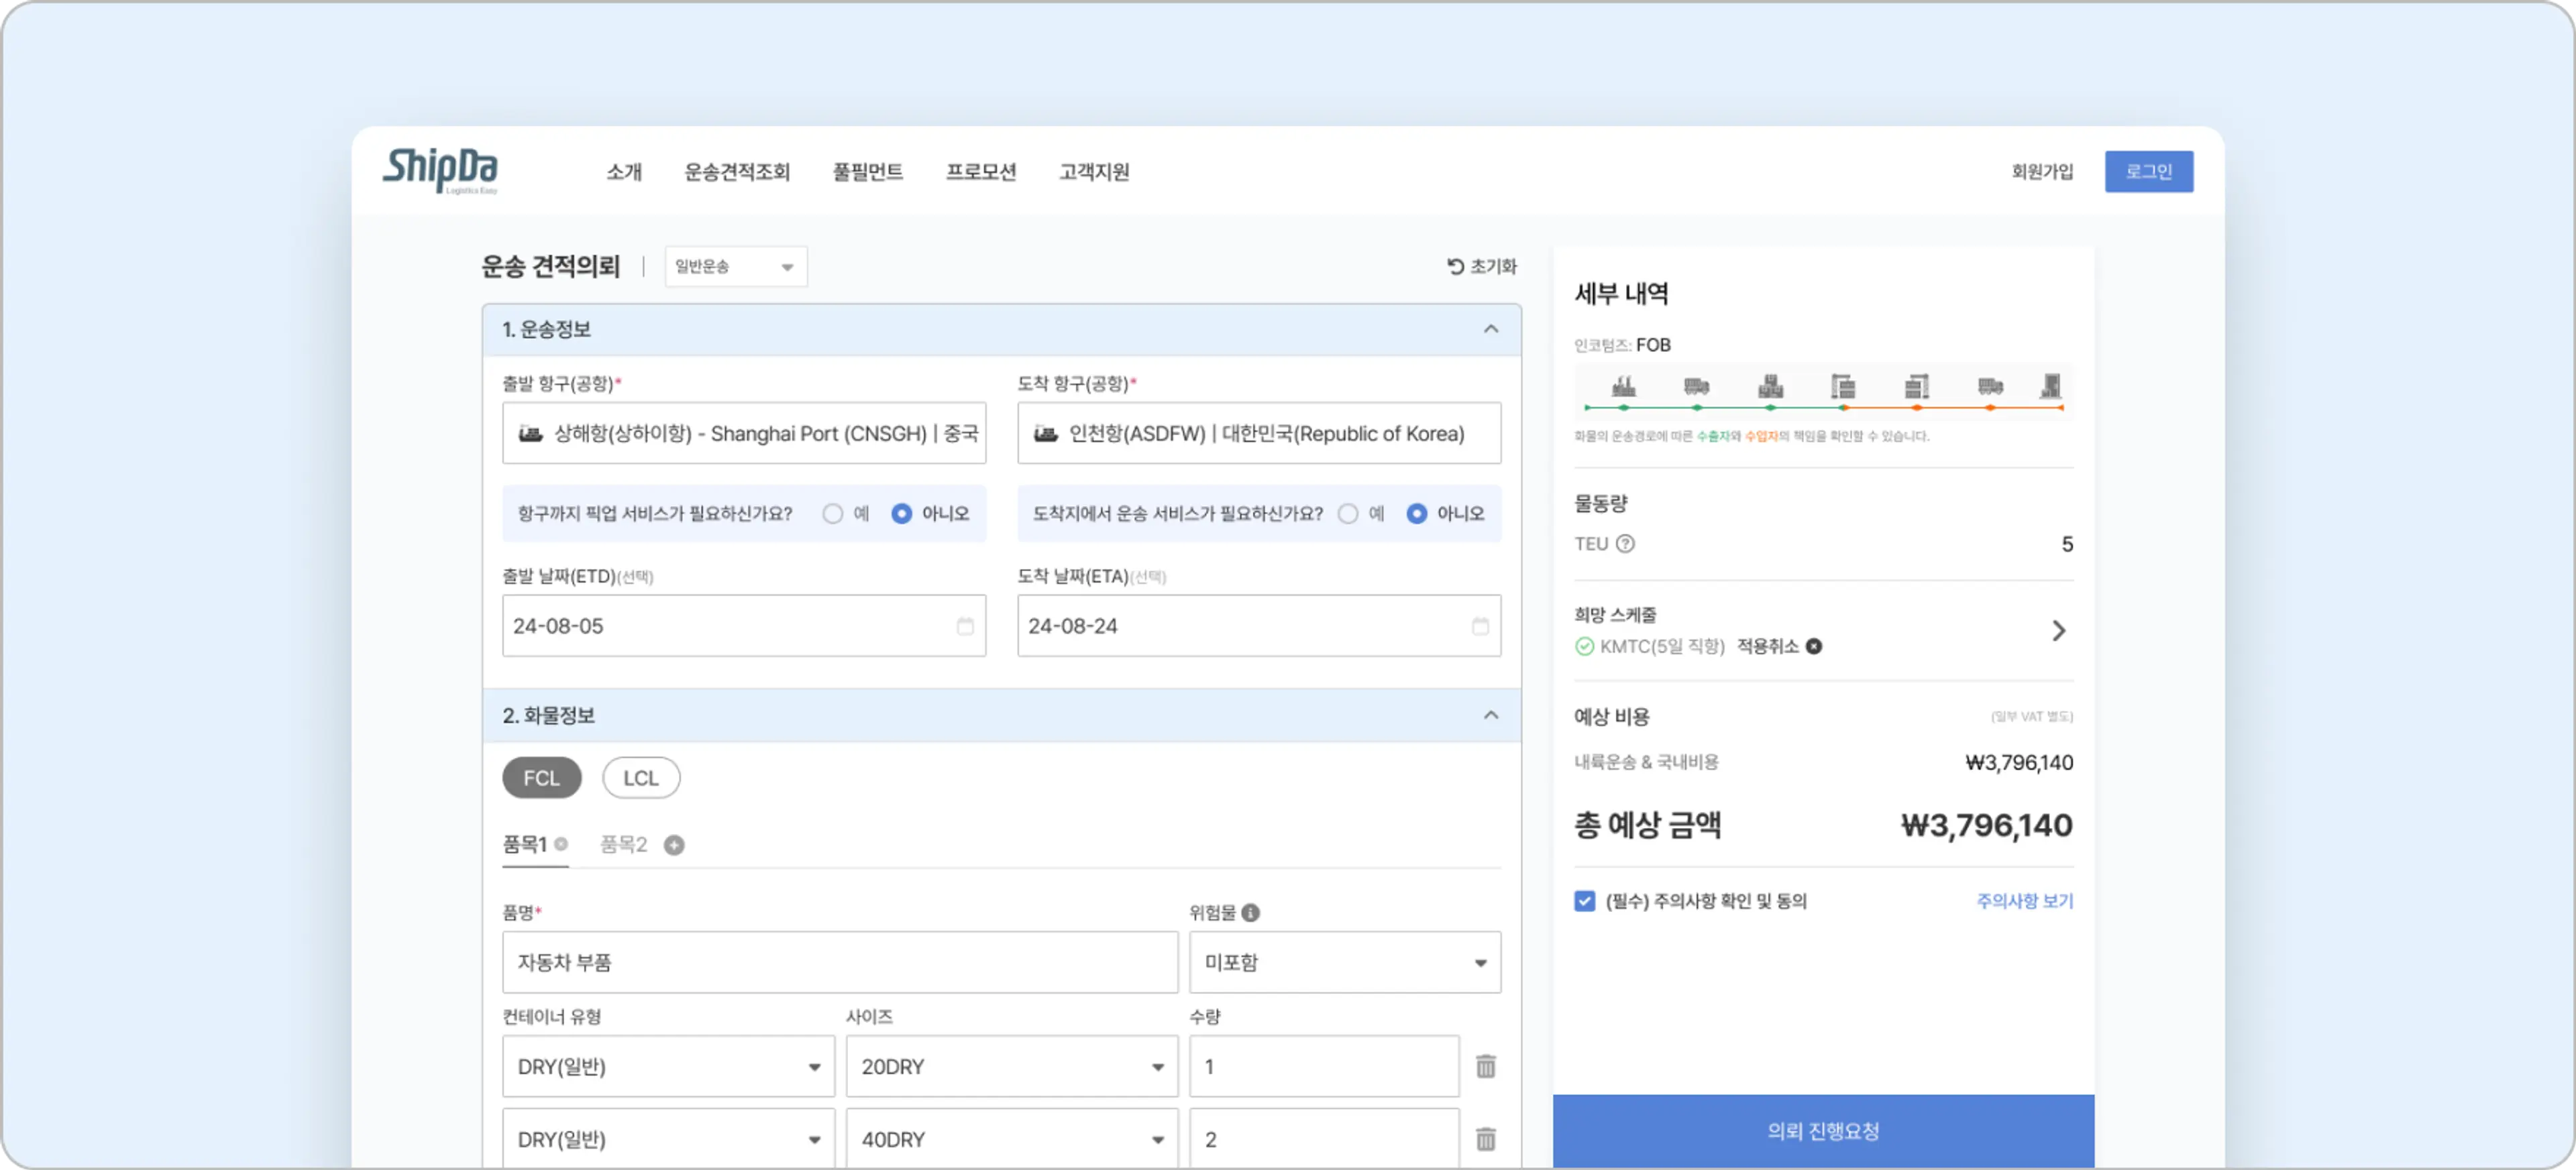Select 예 for destination transport service

1348,514
